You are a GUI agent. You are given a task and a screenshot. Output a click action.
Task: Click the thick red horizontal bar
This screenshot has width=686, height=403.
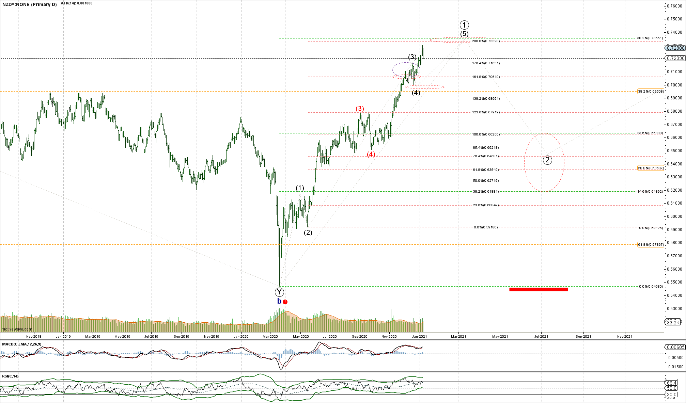(539, 290)
